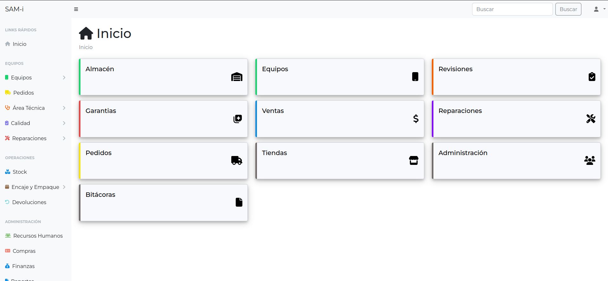Image resolution: width=608 pixels, height=281 pixels.
Task: Click the Inicio breadcrumb link
Action: coord(86,47)
